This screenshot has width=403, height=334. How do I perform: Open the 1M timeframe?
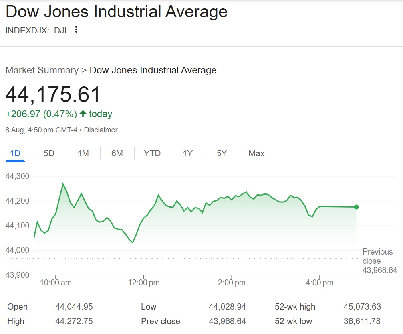pos(83,153)
